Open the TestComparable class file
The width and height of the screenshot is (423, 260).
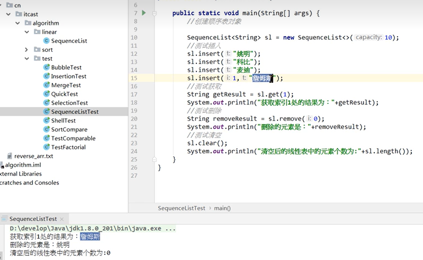click(x=73, y=138)
